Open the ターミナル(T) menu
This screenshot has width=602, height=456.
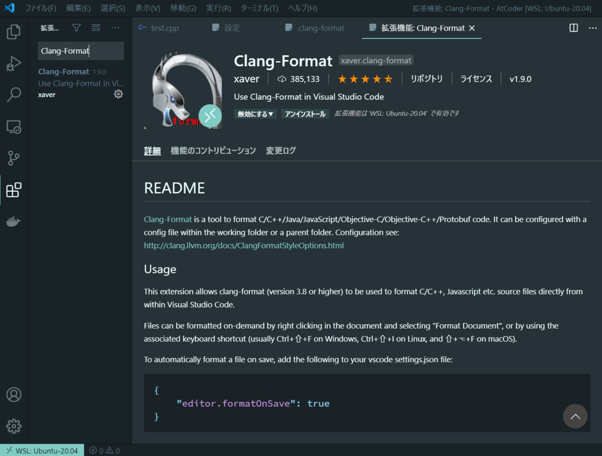(x=259, y=8)
